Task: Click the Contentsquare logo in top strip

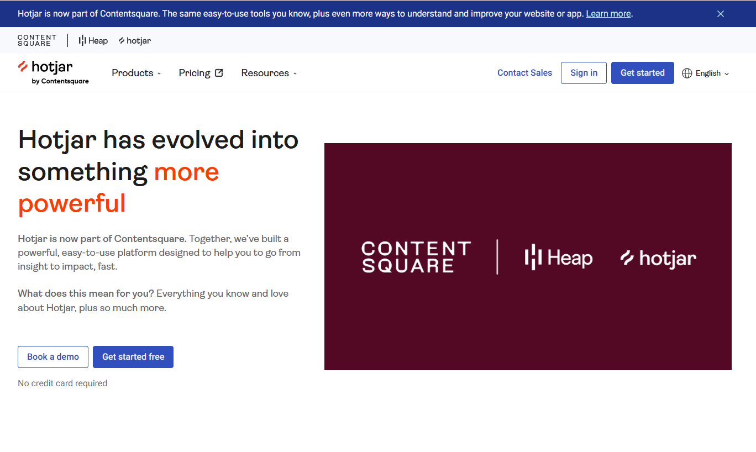Action: [37, 40]
